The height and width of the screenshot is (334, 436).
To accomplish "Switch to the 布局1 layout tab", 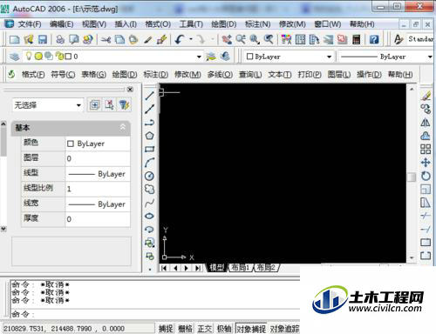I will coord(240,268).
